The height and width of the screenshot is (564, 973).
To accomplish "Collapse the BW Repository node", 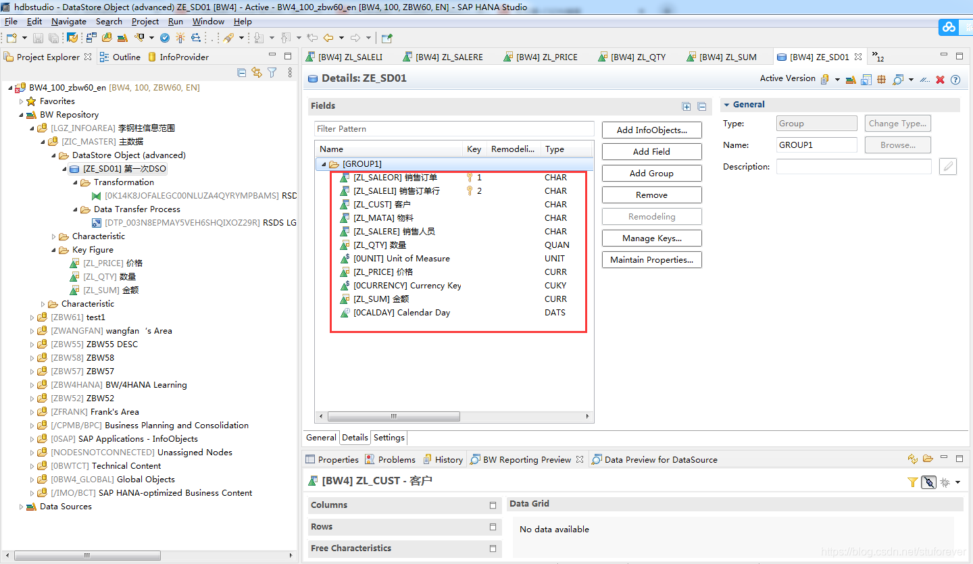I will [21, 115].
